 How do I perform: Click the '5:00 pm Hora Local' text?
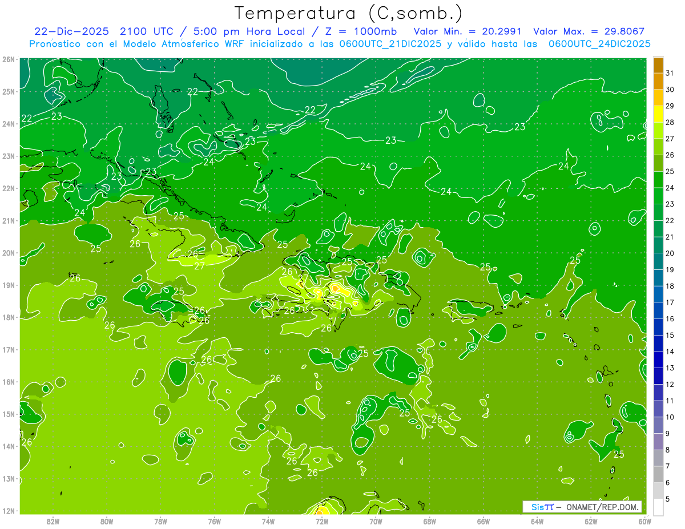tap(247, 31)
